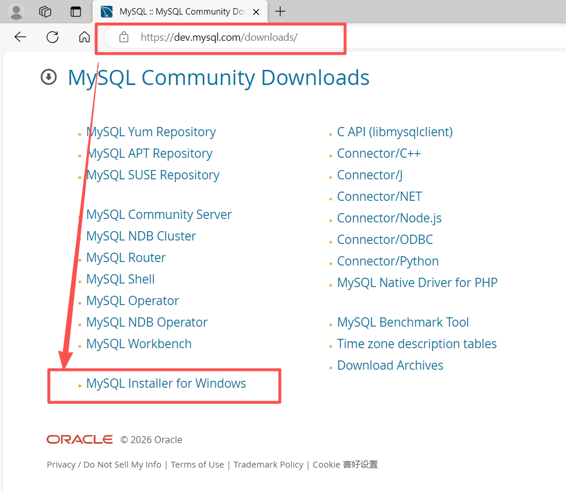Open MySQL Router link
The width and height of the screenshot is (566, 492).
coord(126,258)
